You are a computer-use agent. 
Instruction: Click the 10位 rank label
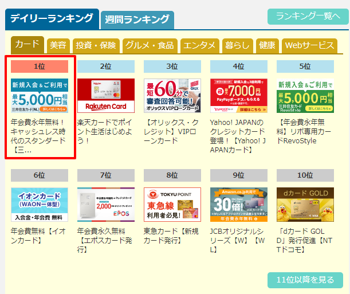tap(305, 175)
